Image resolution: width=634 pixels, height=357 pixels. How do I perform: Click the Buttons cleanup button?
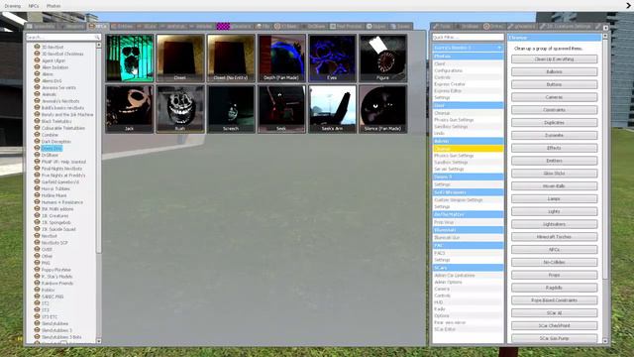click(x=554, y=84)
